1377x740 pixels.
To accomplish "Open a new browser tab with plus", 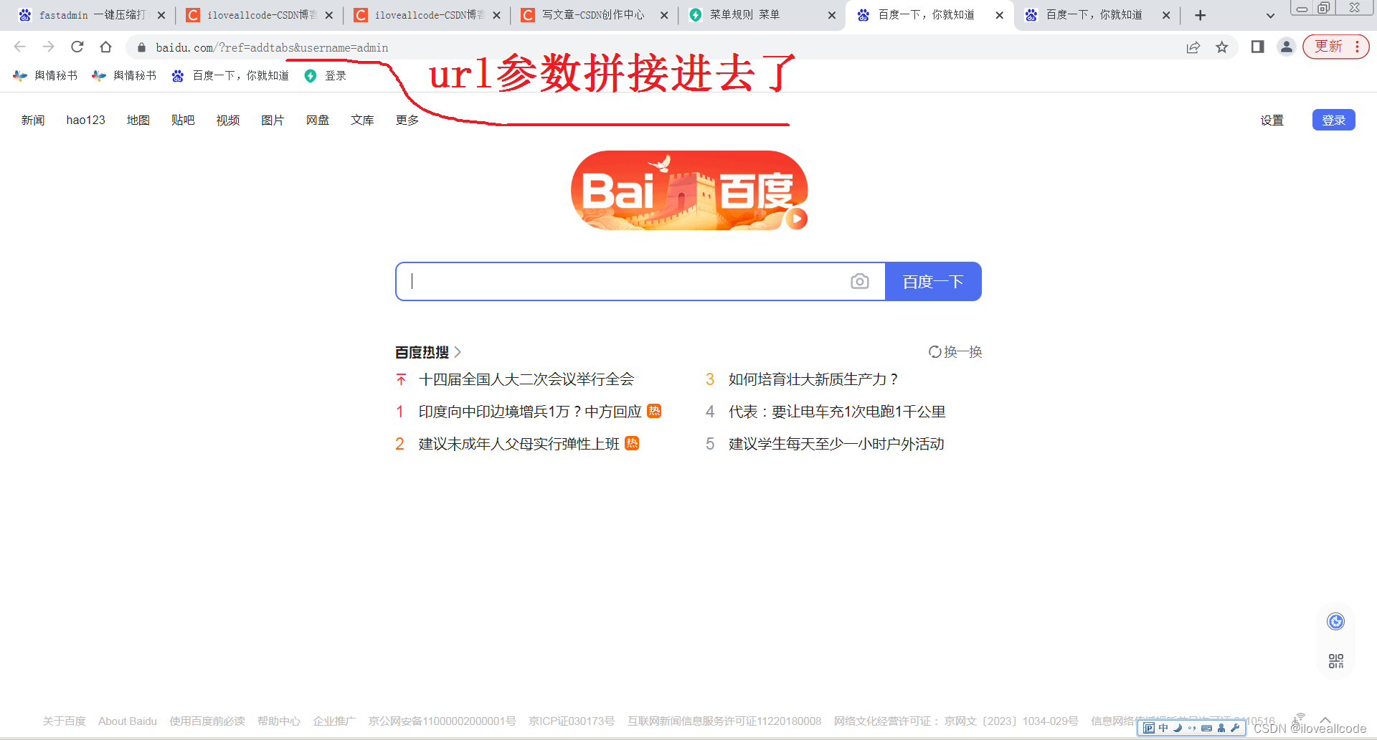I will 1200,15.
